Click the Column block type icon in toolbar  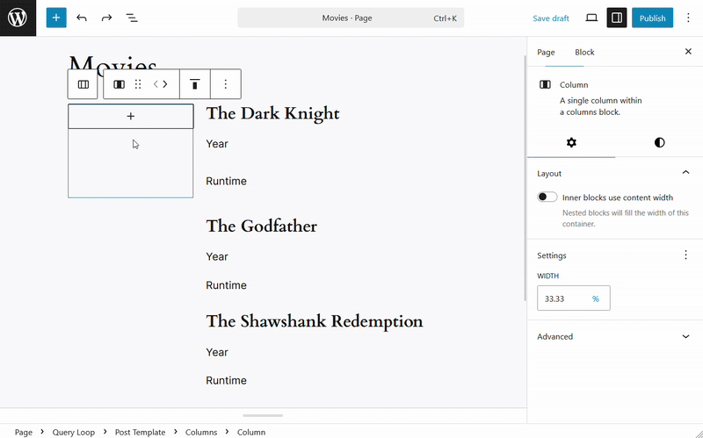(x=119, y=84)
